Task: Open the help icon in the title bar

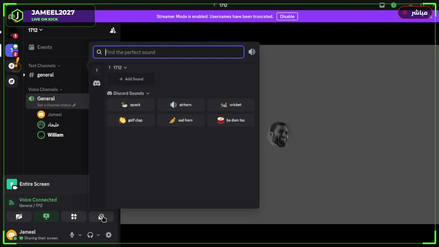Action: coord(394,5)
